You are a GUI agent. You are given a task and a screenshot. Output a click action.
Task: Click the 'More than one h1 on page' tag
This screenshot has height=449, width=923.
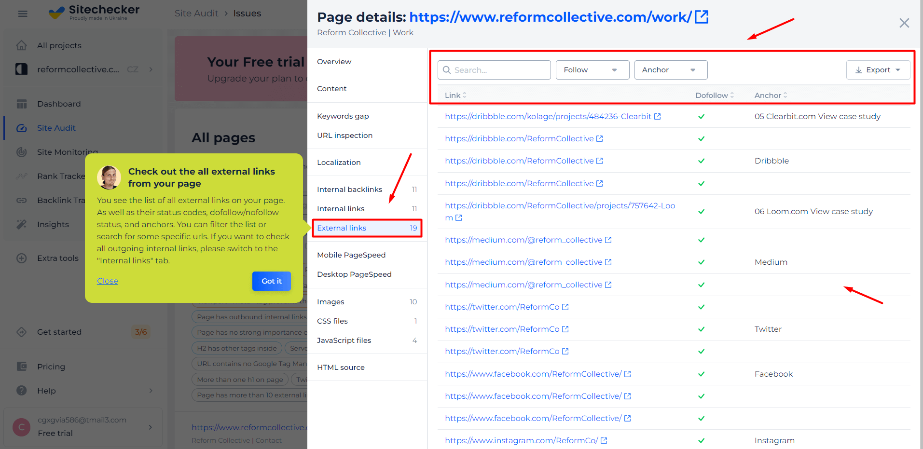[240, 380]
